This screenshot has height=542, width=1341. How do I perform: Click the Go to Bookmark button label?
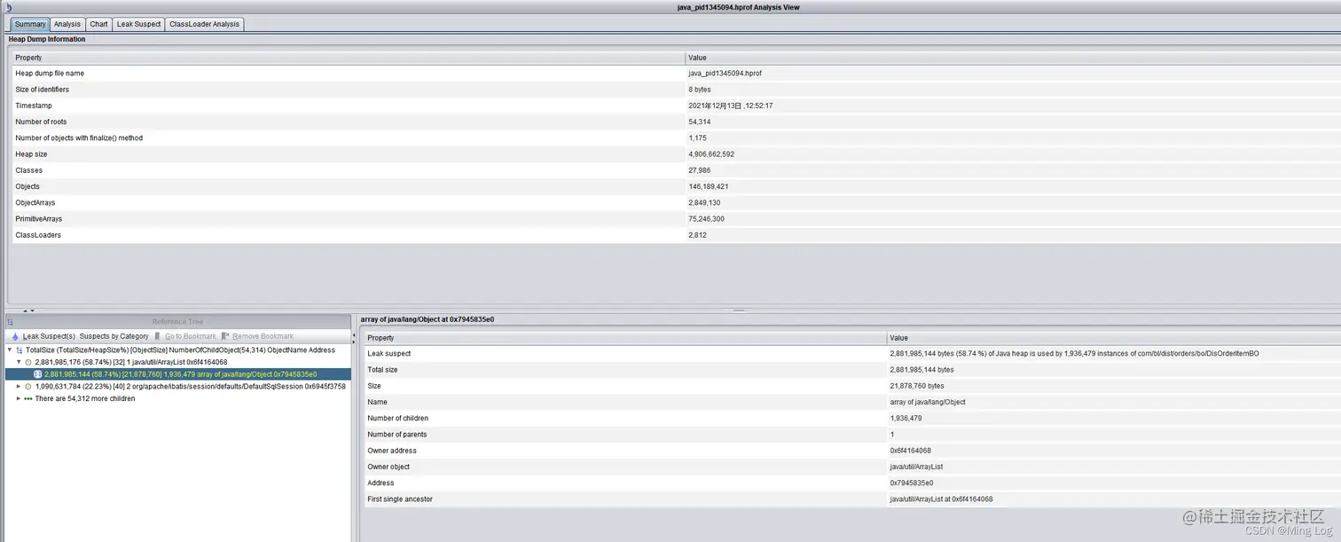pyautogui.click(x=191, y=336)
